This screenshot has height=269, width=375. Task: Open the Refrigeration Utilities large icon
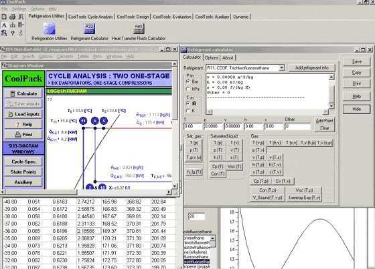(50, 29)
